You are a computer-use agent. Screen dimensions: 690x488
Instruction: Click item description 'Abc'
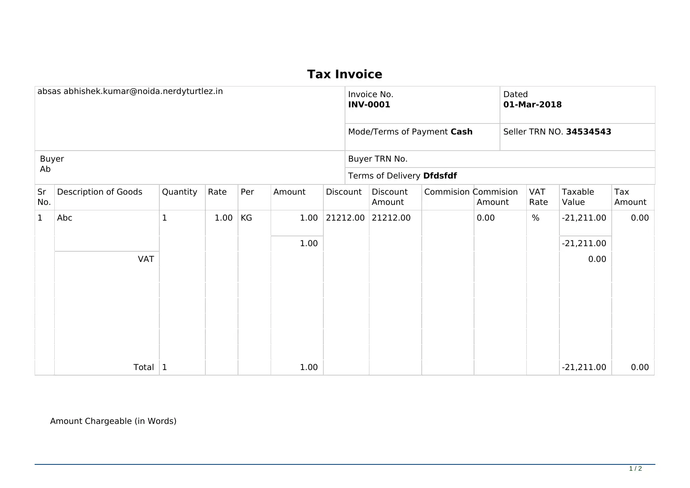pyautogui.click(x=65, y=218)
